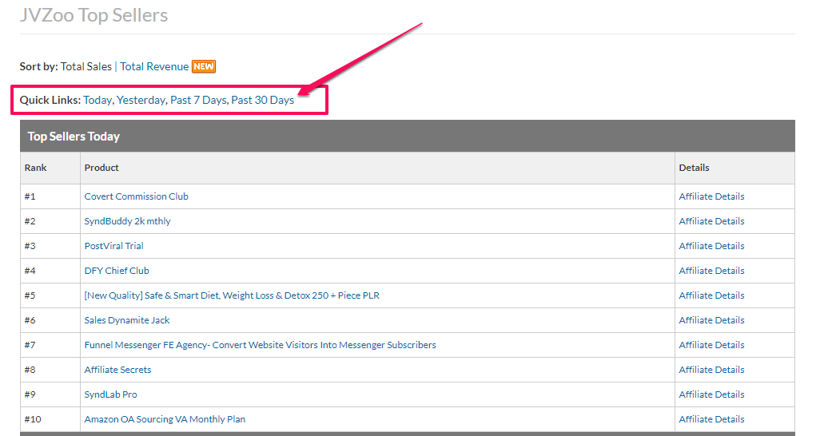Open Amazon OA Sourcing VA Monthly Plan
Viewport: 832px width, 436px height.
pos(165,419)
